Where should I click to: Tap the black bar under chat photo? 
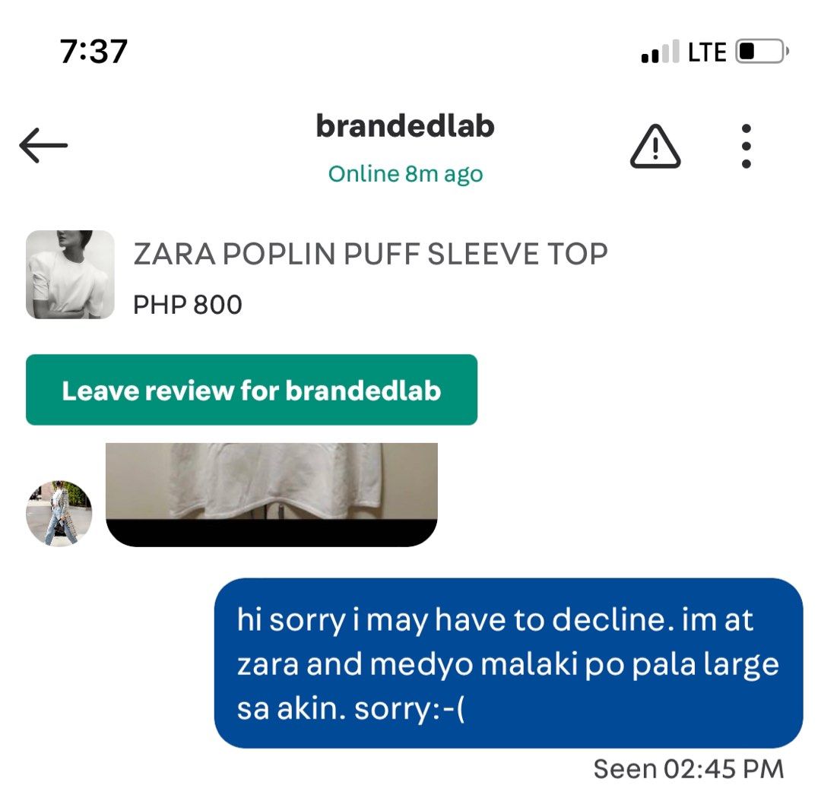click(x=271, y=533)
